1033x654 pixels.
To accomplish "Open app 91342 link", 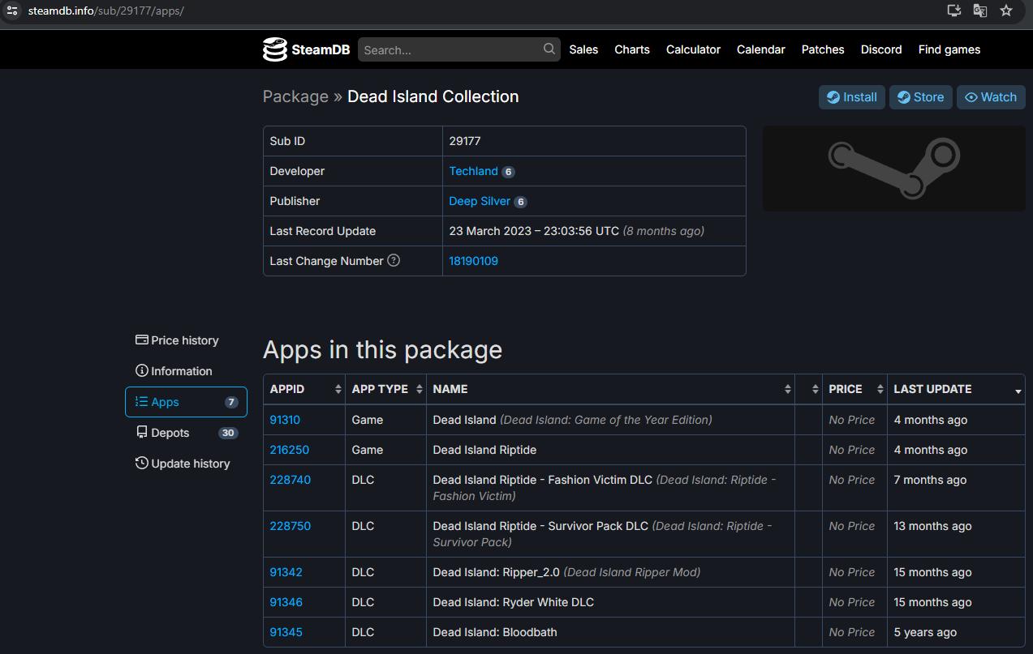I will pos(286,572).
